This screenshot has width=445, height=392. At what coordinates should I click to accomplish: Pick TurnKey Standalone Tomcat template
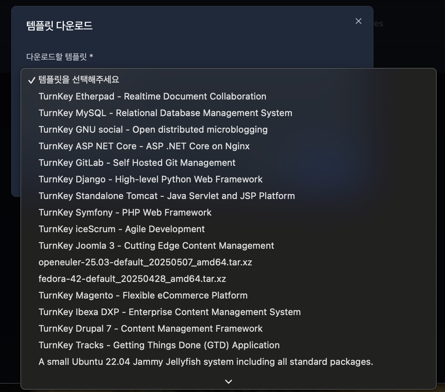click(167, 196)
